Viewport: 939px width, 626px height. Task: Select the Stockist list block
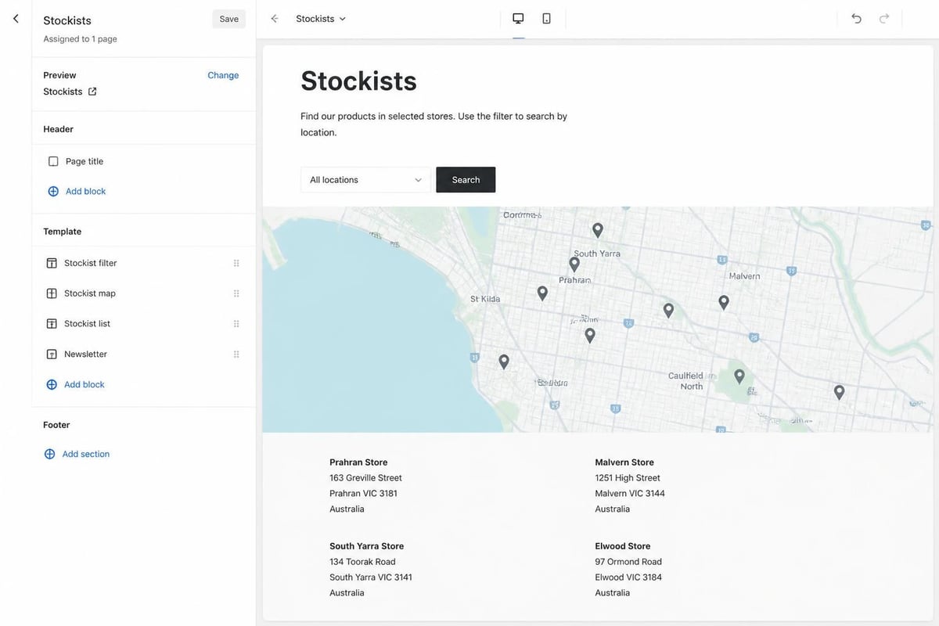click(143, 323)
